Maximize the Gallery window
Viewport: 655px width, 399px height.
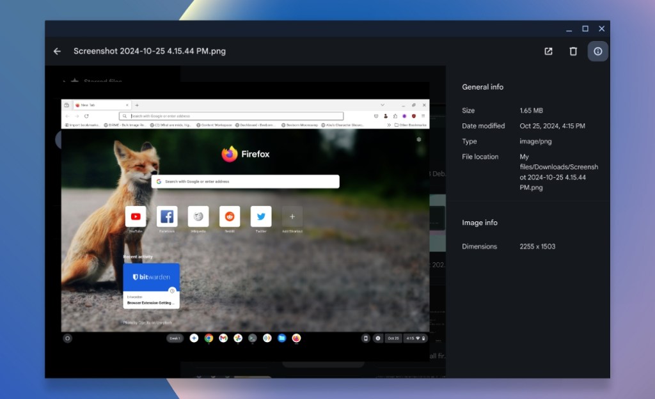585,29
